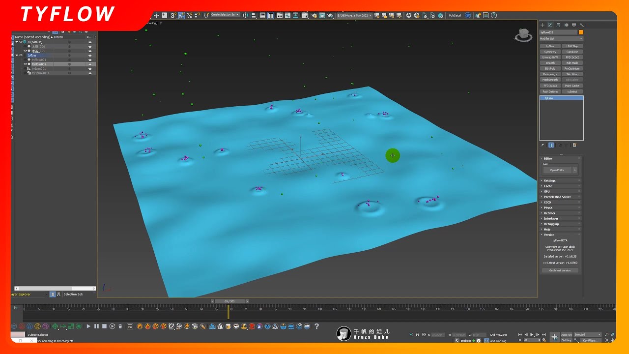Click the beer mug liquid preset icon
This screenshot has height=354, width=629.
[x=228, y=326]
